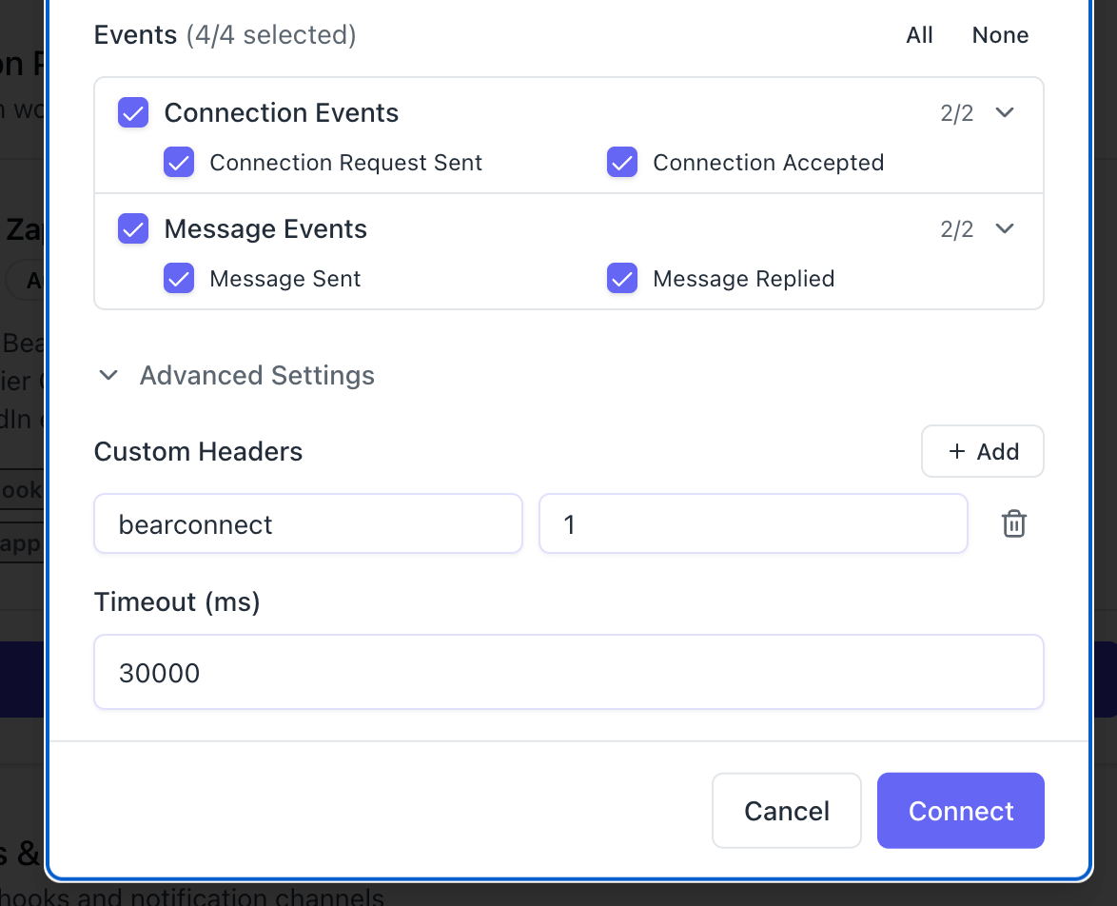The image size is (1117, 906).
Task: Uncheck the Connection Request Sent checkbox
Action: click(179, 163)
